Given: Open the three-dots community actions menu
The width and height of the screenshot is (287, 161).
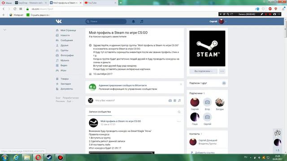Looking at the screenshot, I should 222,71.
